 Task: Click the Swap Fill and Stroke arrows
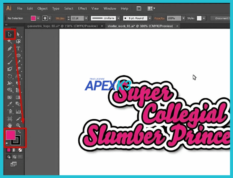(19, 132)
